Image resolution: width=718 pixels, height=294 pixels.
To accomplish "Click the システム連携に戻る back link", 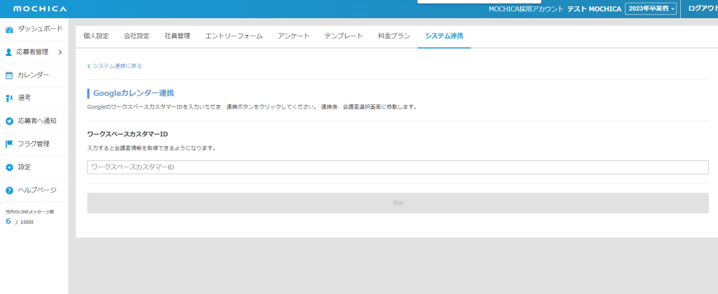I will [115, 66].
